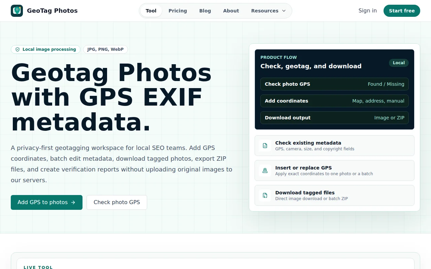Click the PRODUCT FLOW label
This screenshot has height=269, width=431.
pyautogui.click(x=278, y=57)
